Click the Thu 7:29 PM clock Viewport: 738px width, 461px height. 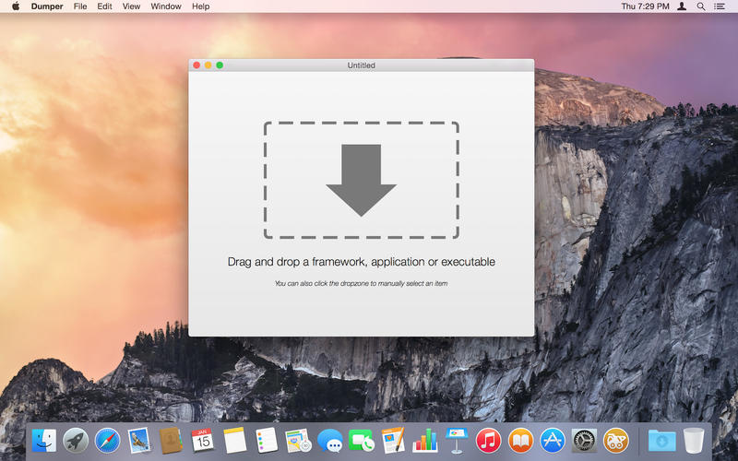coord(645,6)
